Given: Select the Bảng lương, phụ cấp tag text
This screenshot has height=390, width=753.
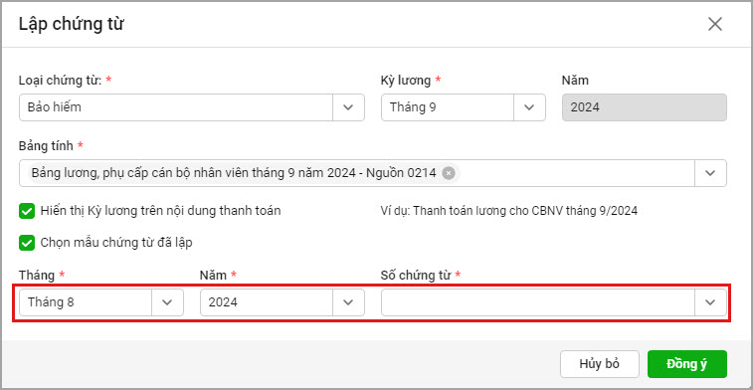Looking at the screenshot, I should click(234, 173).
